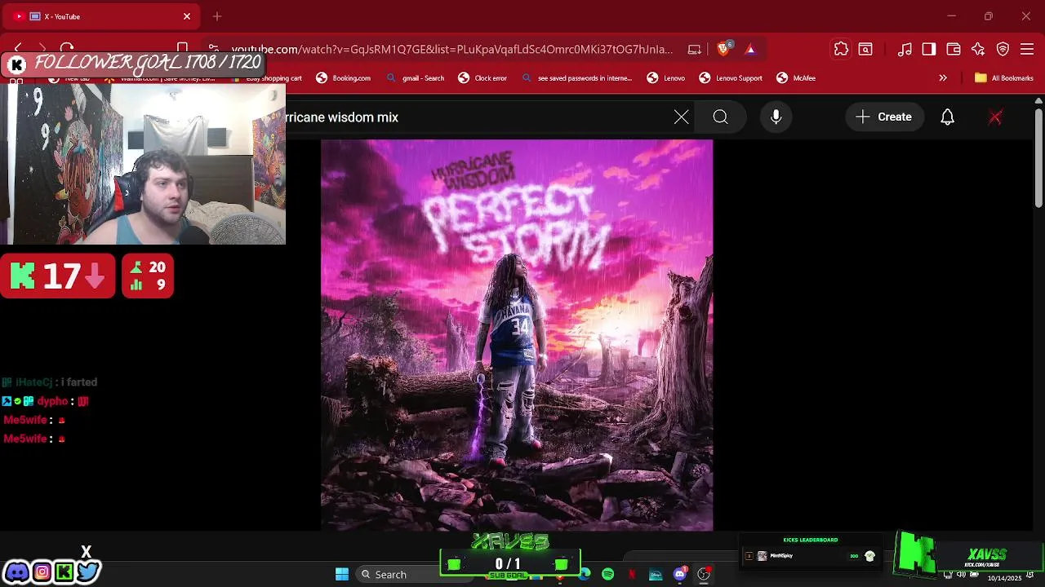Open OBS Studio from the taskbar
The height and width of the screenshot is (587, 1045).
704,574
